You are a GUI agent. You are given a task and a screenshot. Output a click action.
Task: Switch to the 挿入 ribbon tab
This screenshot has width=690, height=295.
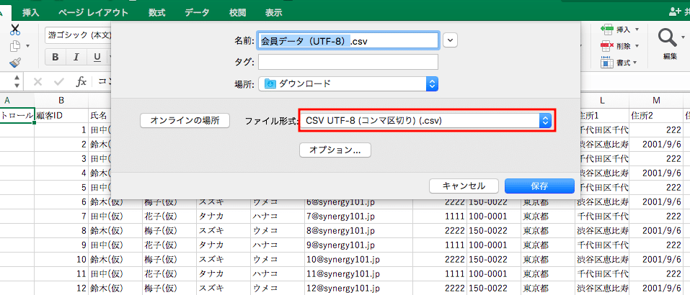point(31,13)
